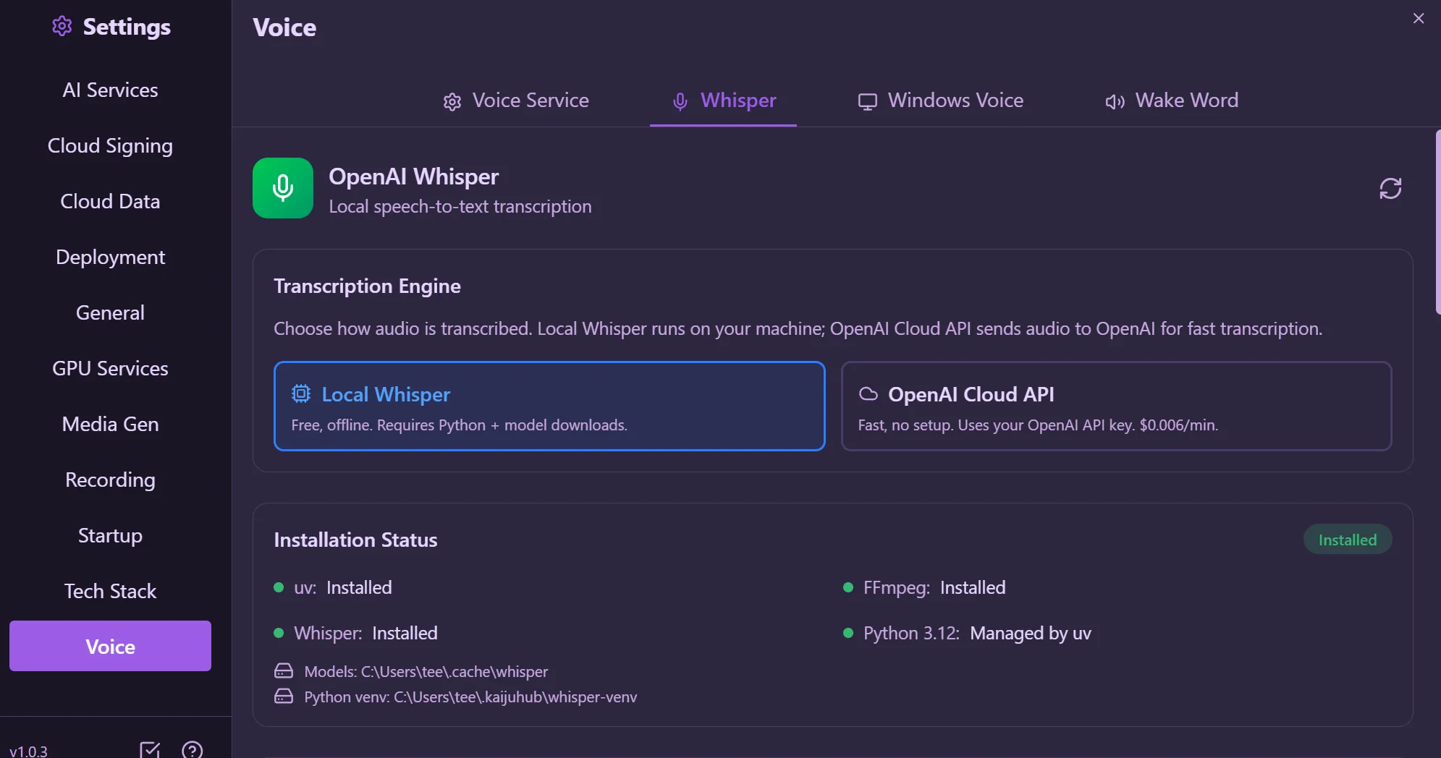Click the drive icon next to Models path
The width and height of the screenshot is (1441, 758).
point(284,671)
